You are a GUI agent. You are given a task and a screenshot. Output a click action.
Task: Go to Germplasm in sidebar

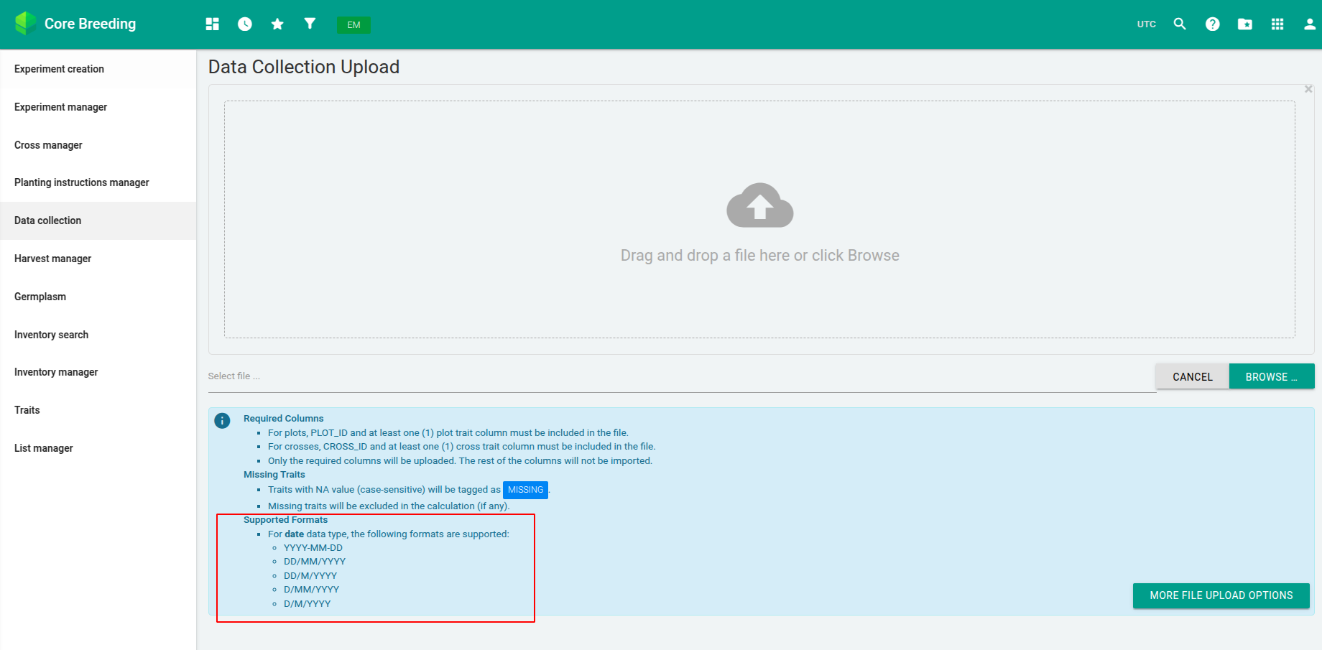[40, 297]
